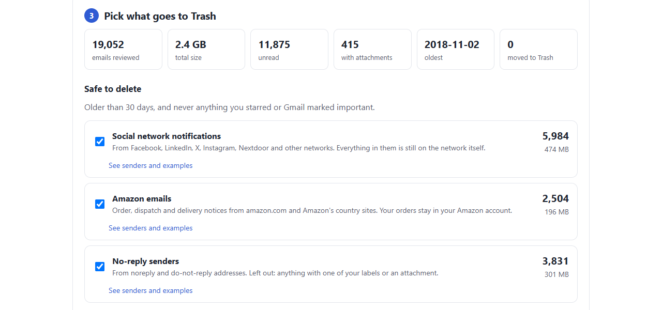Click the 5,984 count value

(555, 136)
